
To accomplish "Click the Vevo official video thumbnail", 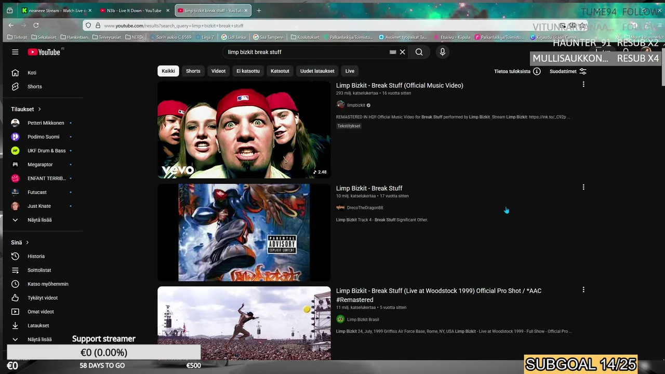I will (x=244, y=129).
